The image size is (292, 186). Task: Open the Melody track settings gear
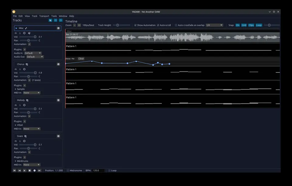[x=58, y=100]
